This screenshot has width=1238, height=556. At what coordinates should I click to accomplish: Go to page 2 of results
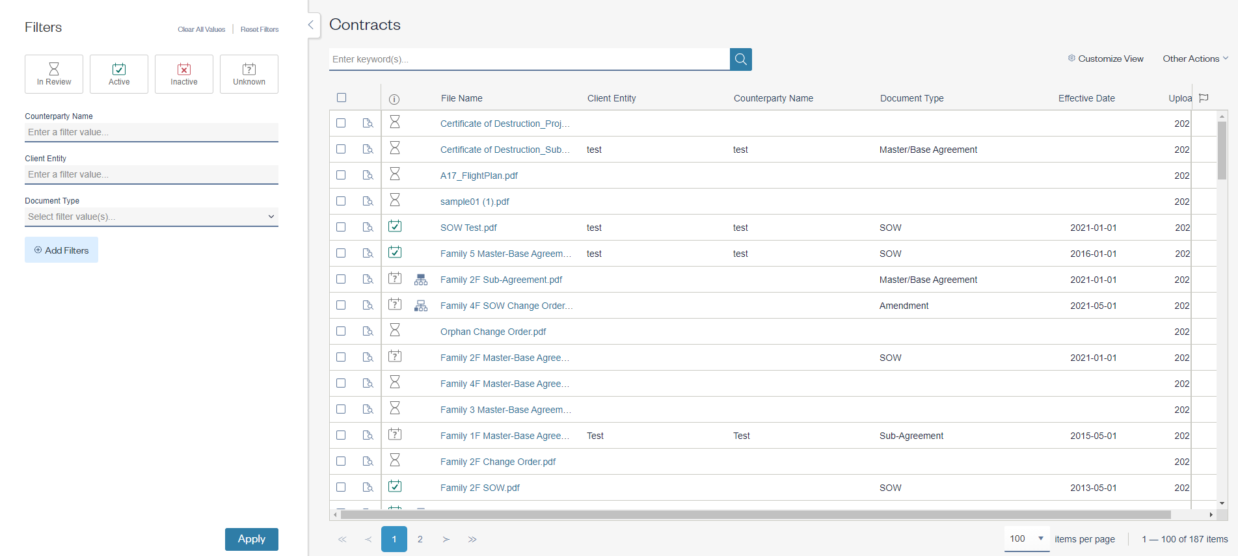[420, 539]
